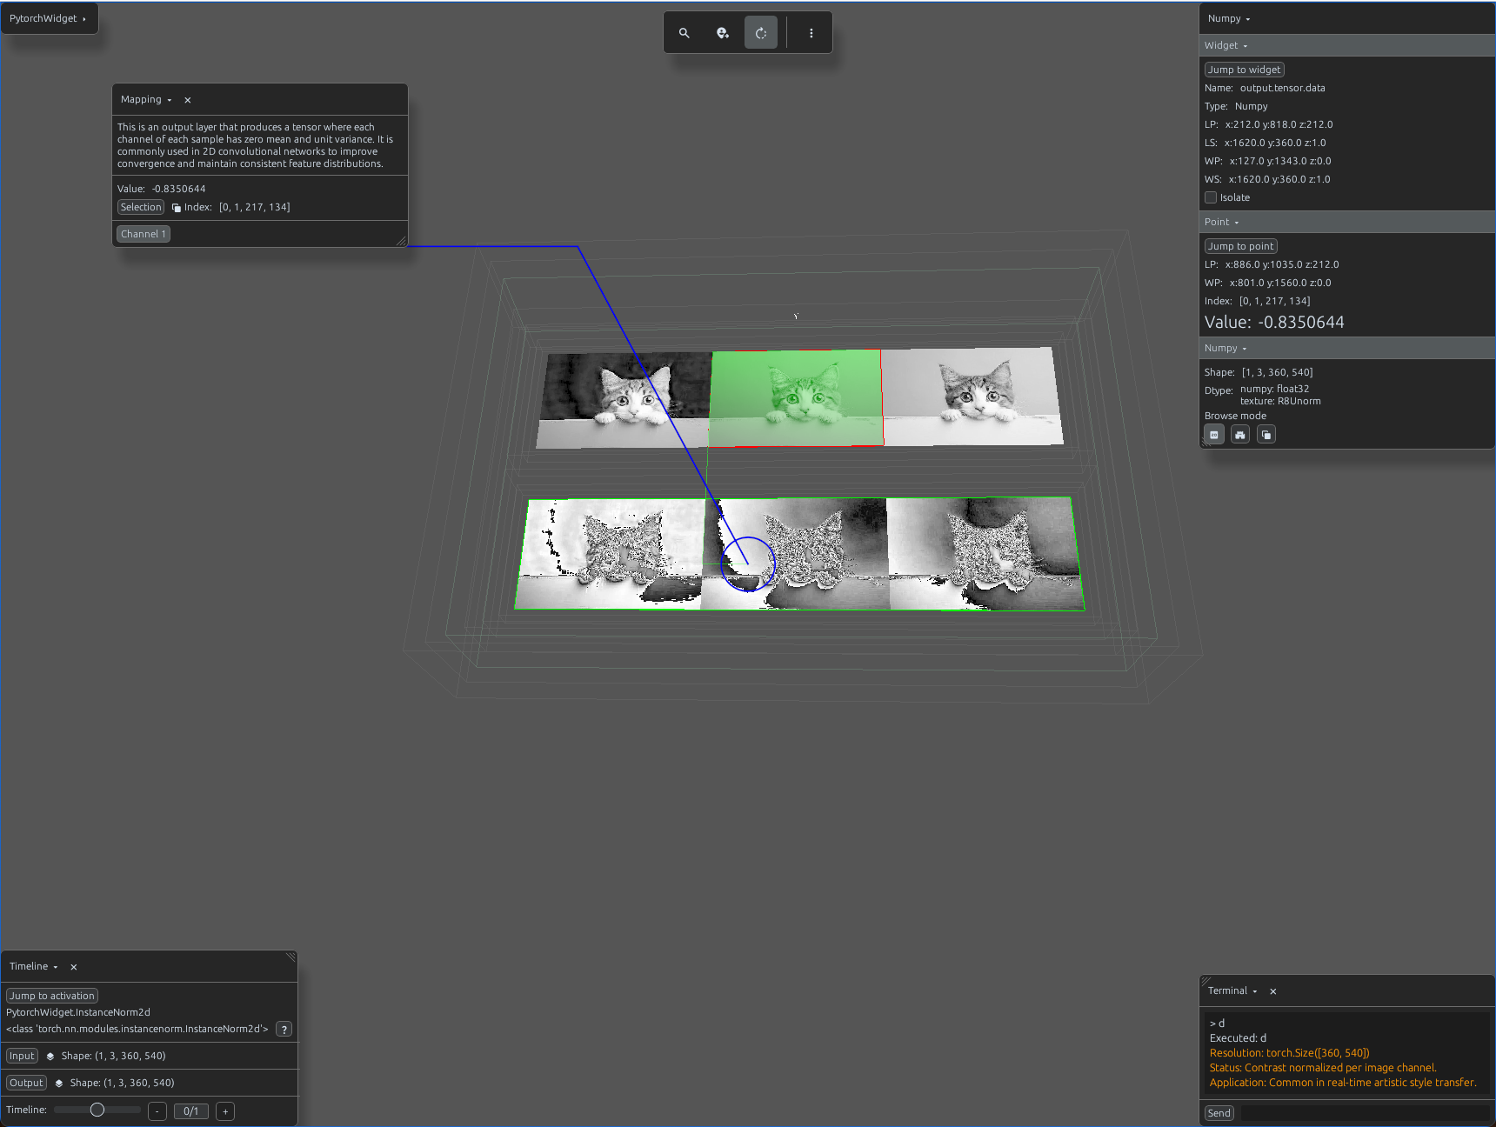Collapse the Numpy section header above Shape
This screenshot has height=1127, width=1496.
pyautogui.click(x=1346, y=348)
